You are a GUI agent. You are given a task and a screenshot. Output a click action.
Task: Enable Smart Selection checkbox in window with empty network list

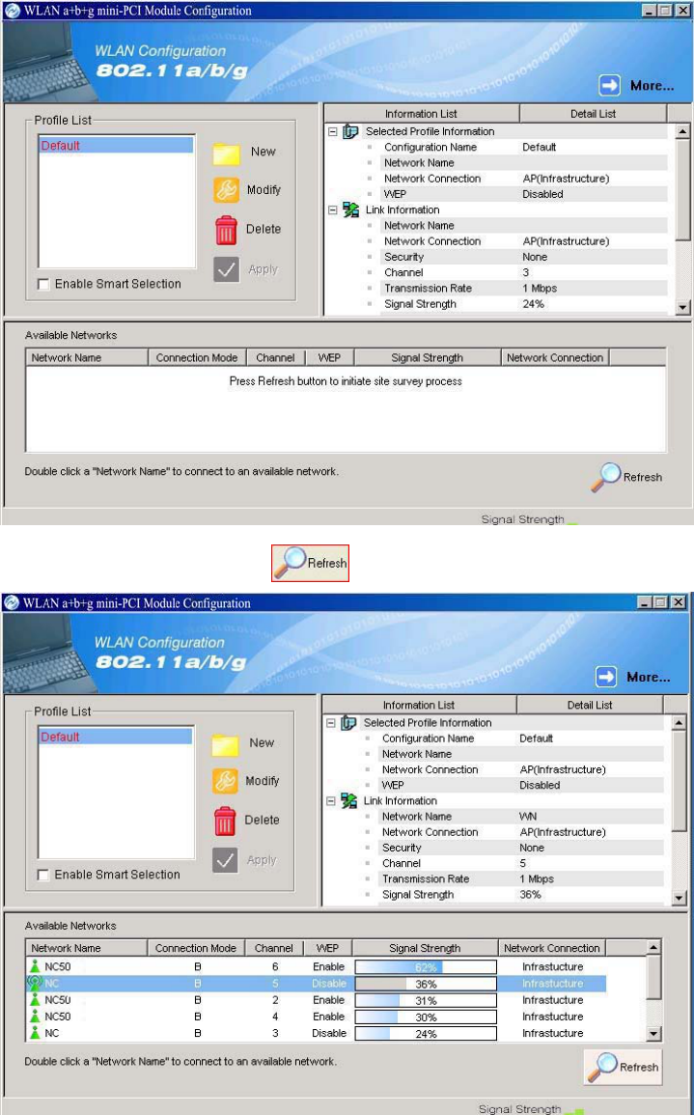[x=43, y=285]
